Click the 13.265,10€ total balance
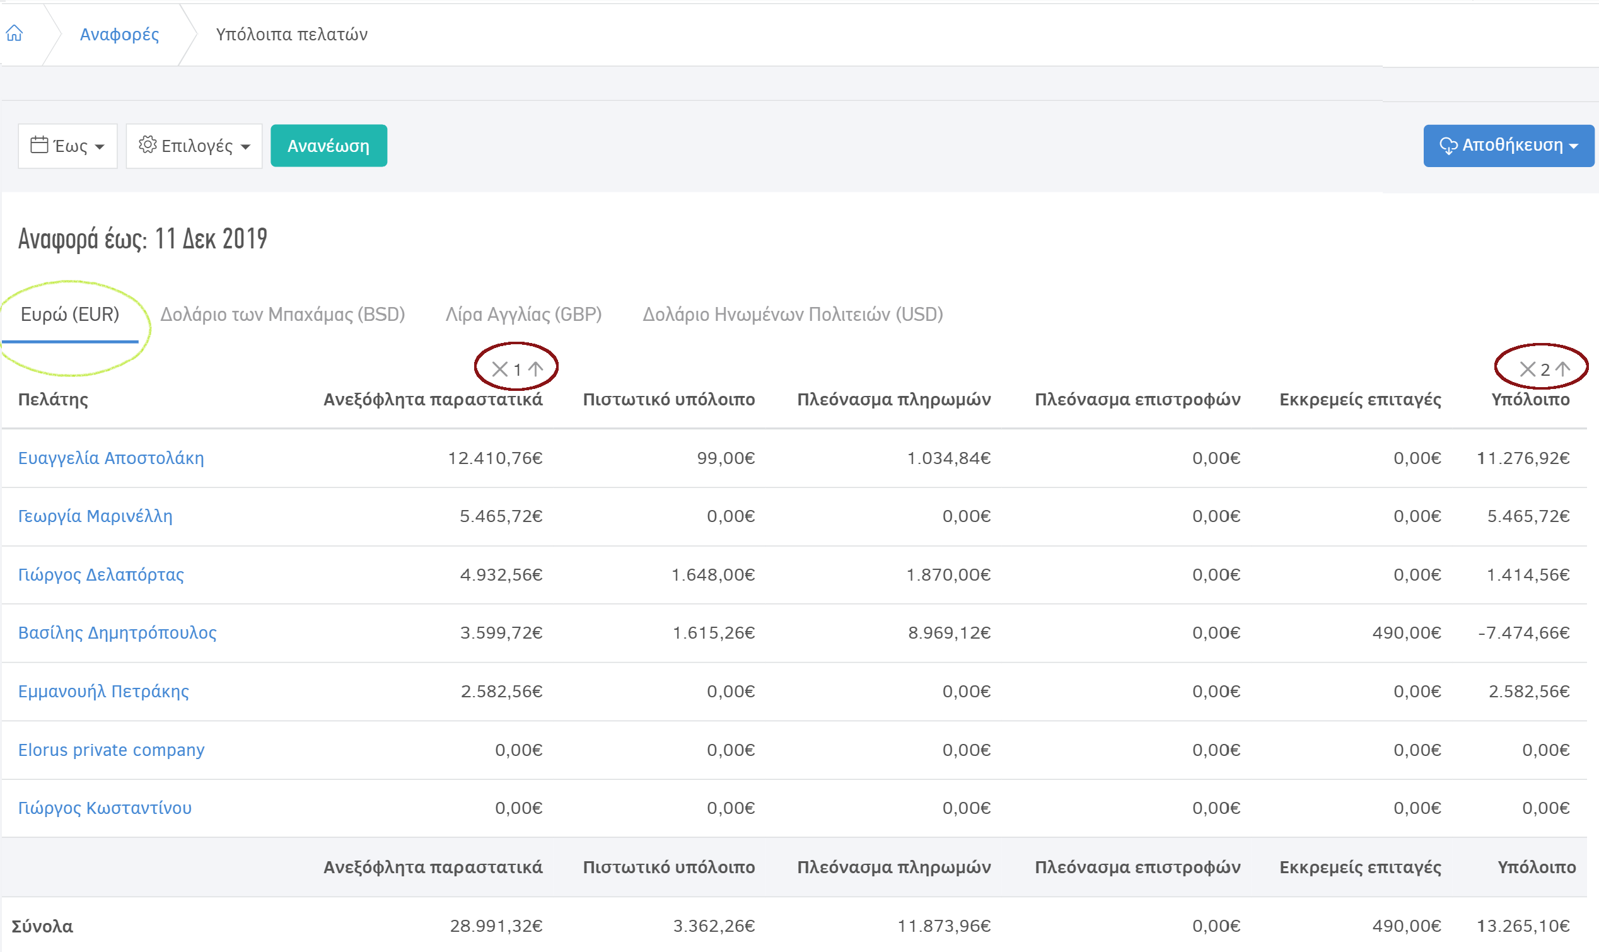 pyautogui.click(x=1523, y=926)
